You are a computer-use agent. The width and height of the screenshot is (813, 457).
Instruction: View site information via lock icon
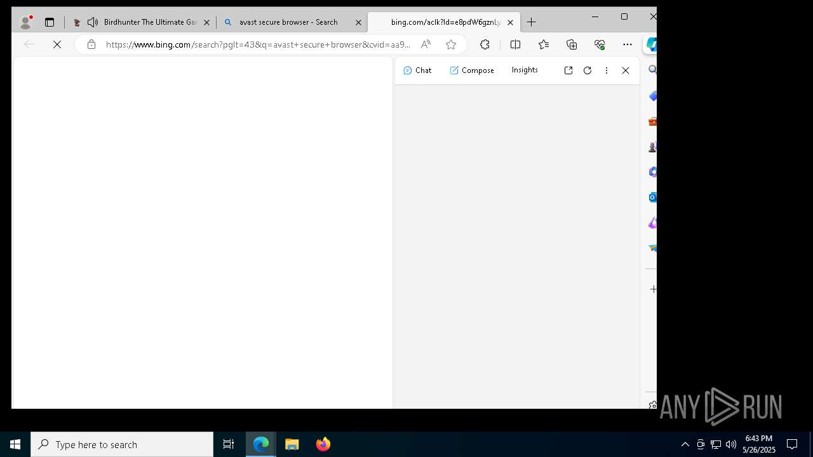click(x=91, y=44)
